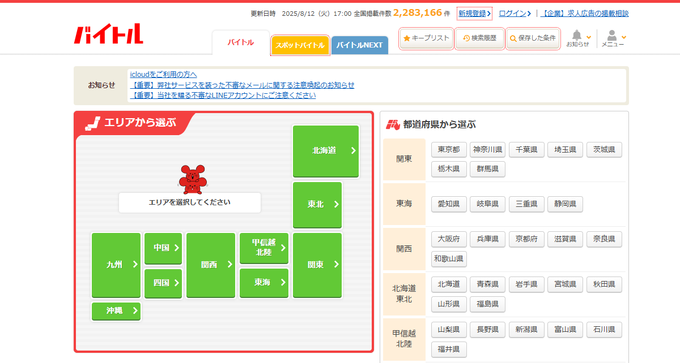Choose 千葉県 prefecture
This screenshot has width=680, height=363.
click(526, 150)
